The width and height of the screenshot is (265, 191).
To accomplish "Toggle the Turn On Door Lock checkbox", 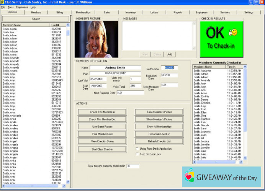I will click(x=138, y=154).
